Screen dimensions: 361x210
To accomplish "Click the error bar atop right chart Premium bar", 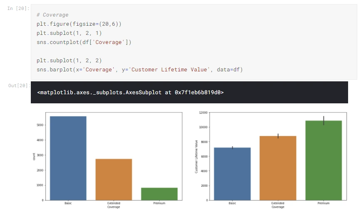I will (x=324, y=121).
